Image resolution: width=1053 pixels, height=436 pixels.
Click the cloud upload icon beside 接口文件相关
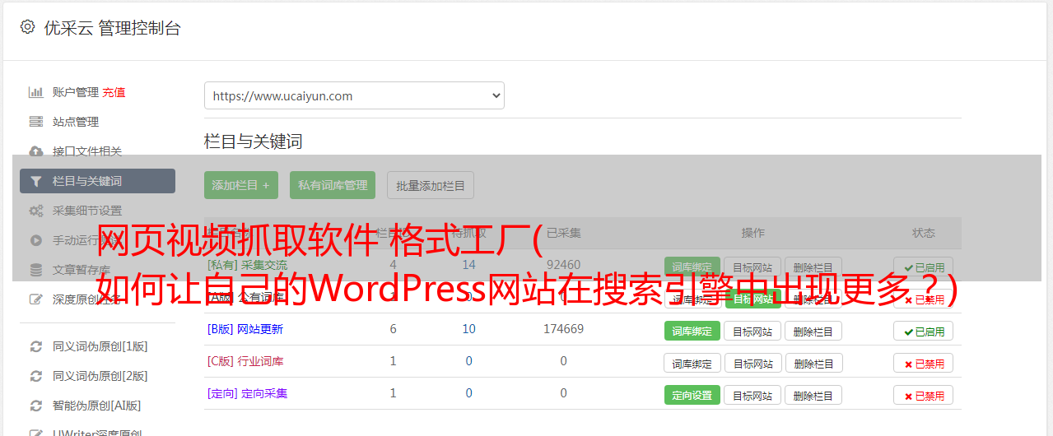(x=36, y=151)
